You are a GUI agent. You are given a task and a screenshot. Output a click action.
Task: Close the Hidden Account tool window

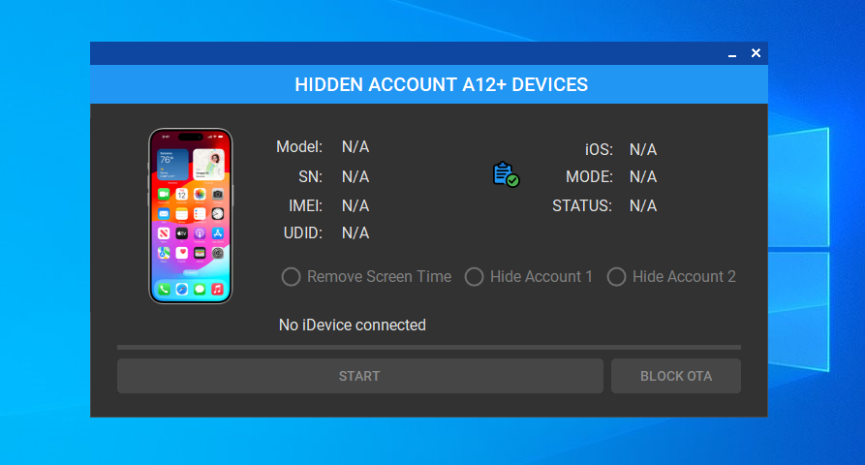point(756,53)
